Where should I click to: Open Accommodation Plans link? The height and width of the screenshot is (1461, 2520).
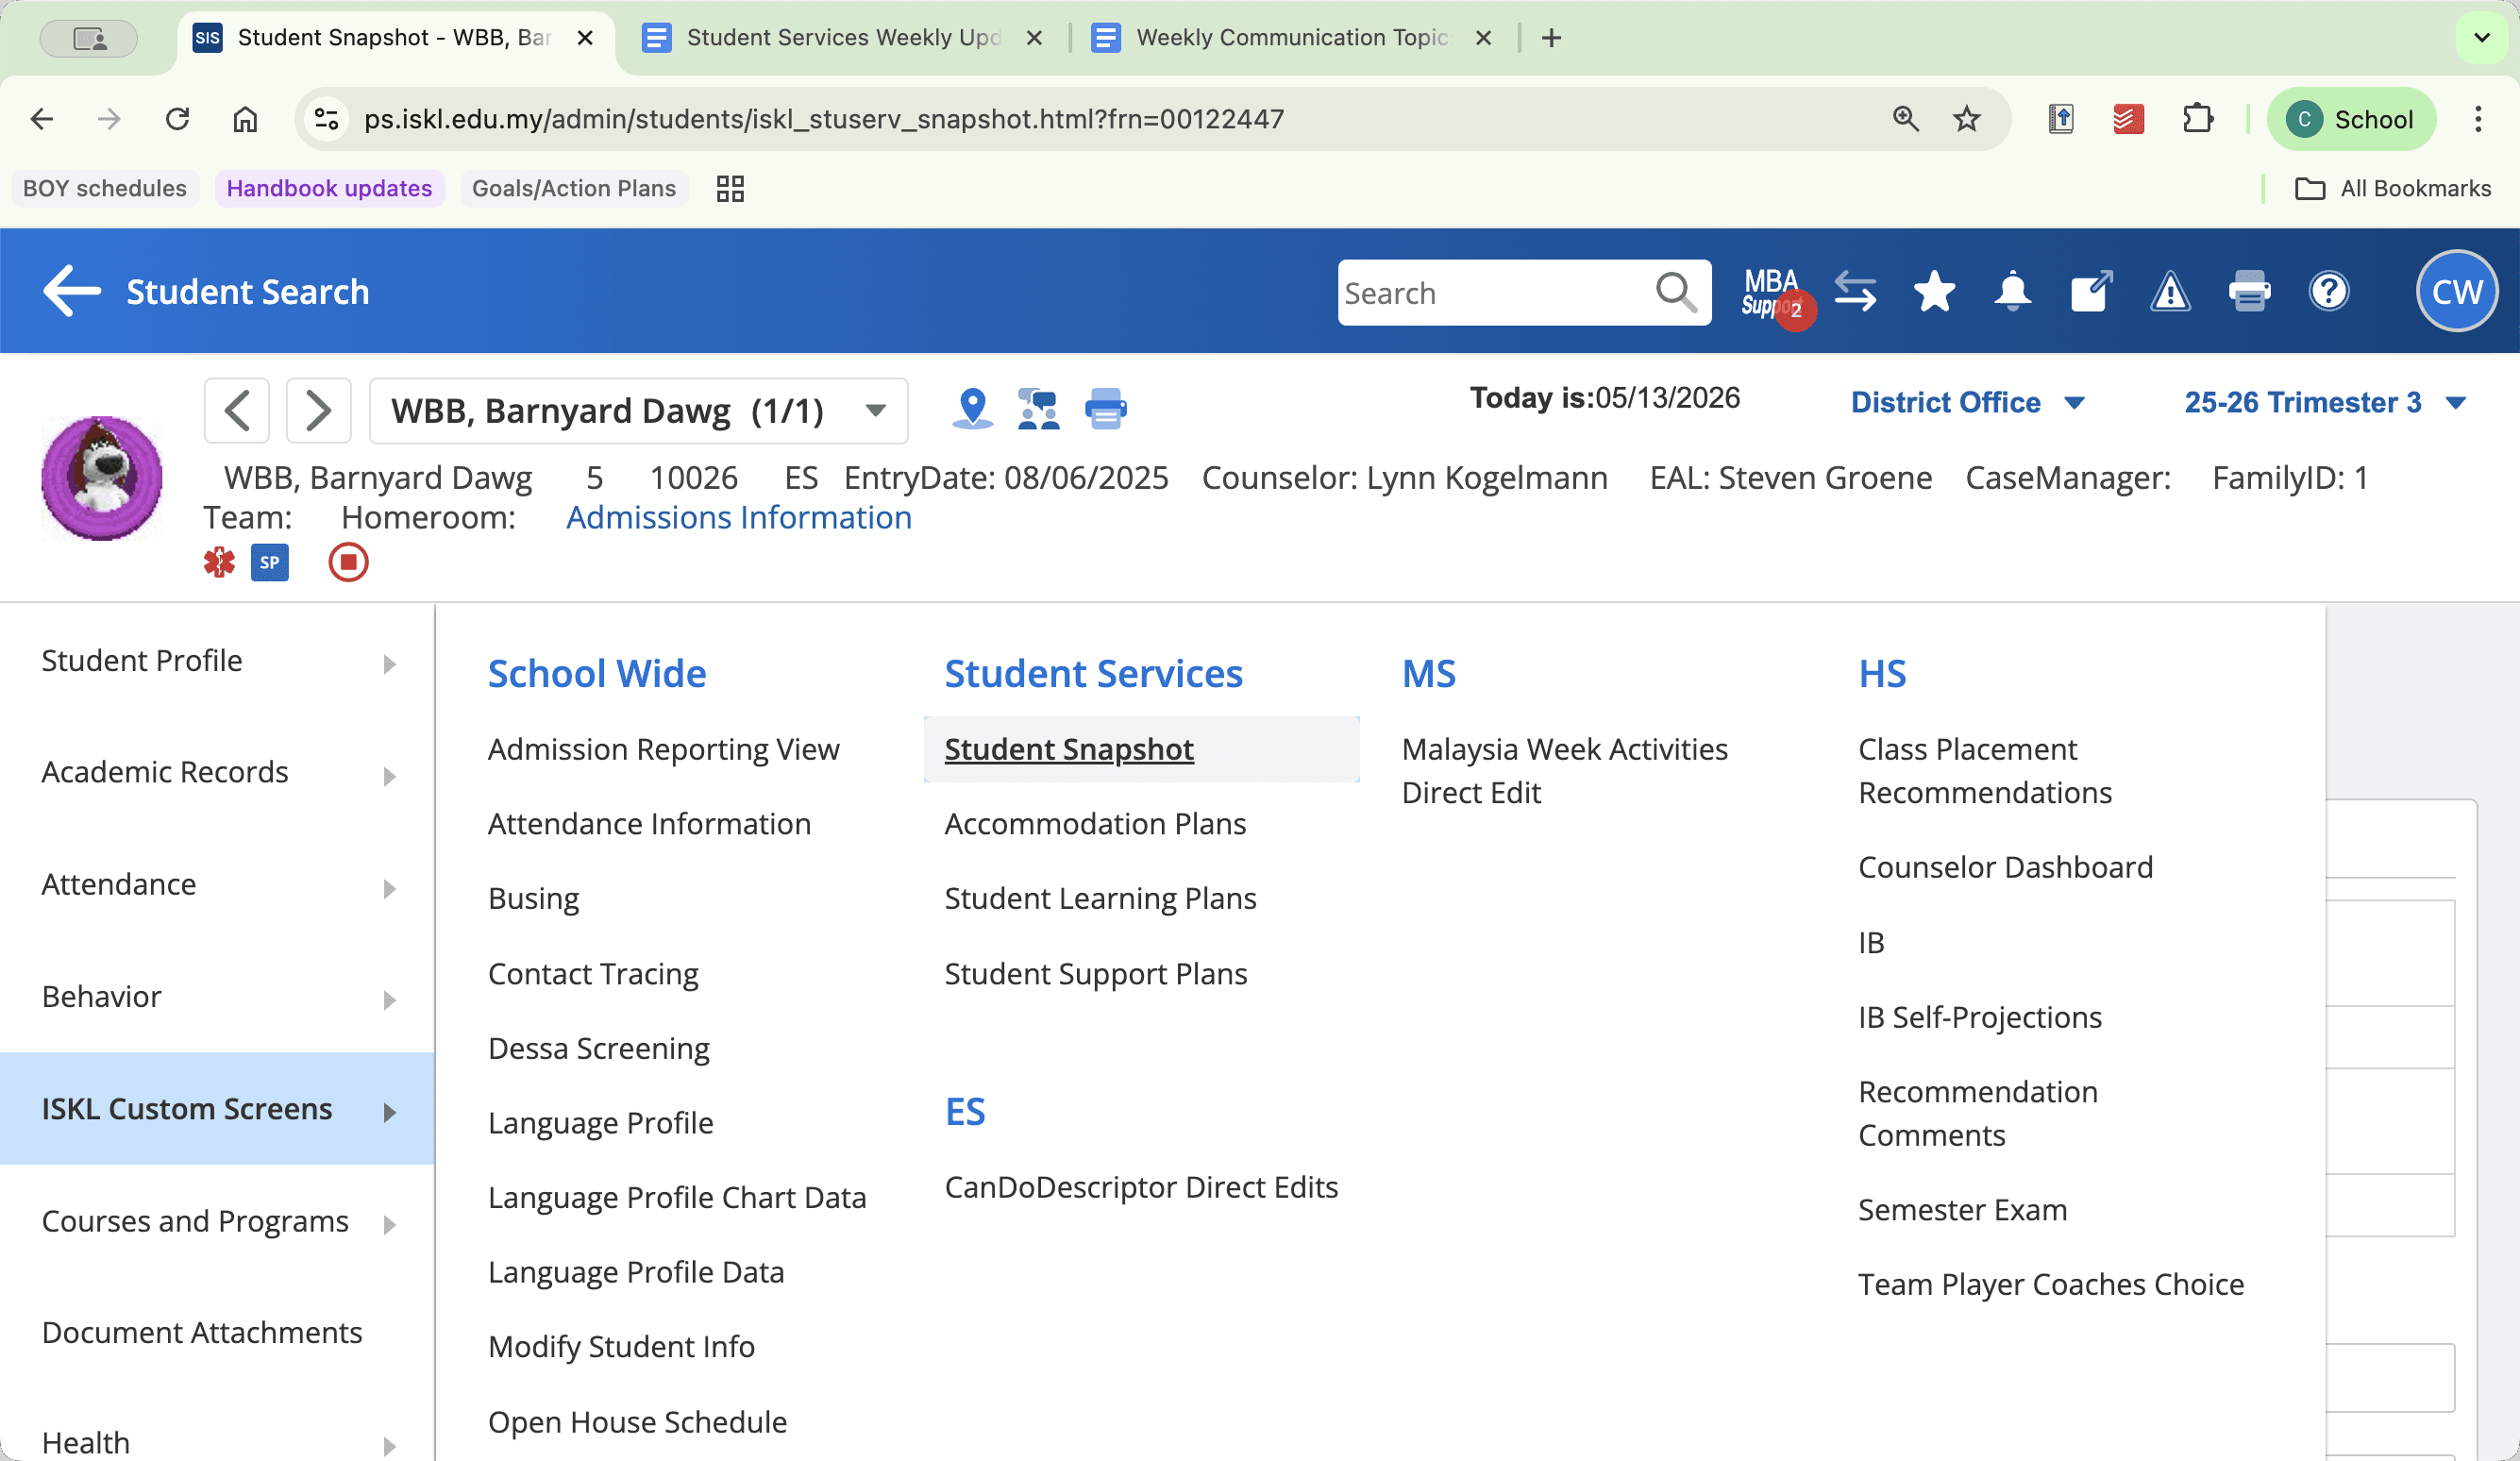coord(1095,824)
